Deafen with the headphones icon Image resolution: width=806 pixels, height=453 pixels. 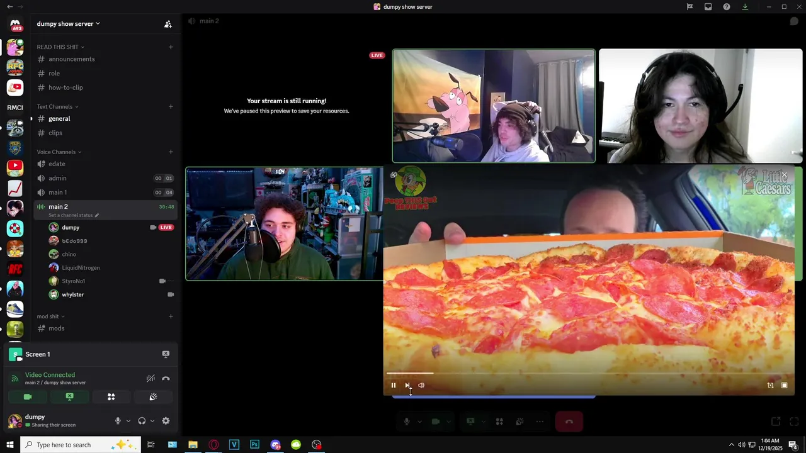(142, 421)
